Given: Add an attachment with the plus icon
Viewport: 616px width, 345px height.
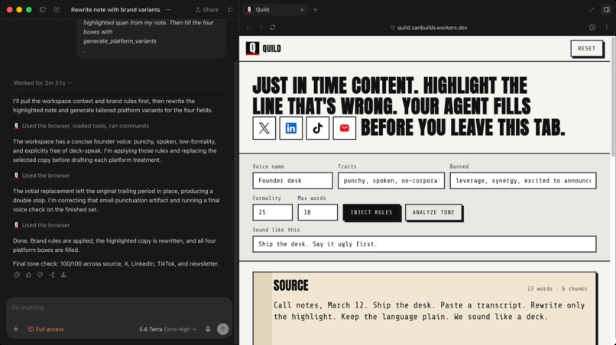Looking at the screenshot, I should [x=16, y=329].
